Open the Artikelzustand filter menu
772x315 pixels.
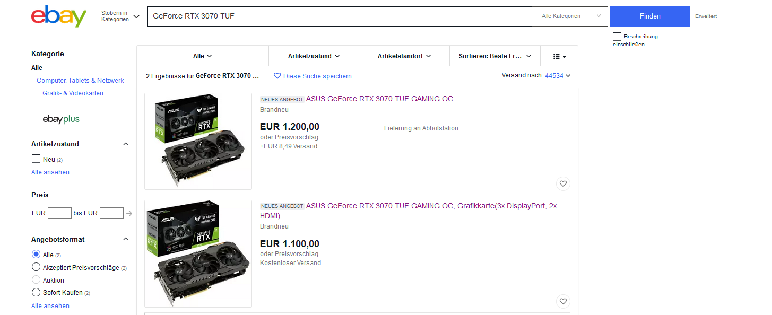click(314, 56)
